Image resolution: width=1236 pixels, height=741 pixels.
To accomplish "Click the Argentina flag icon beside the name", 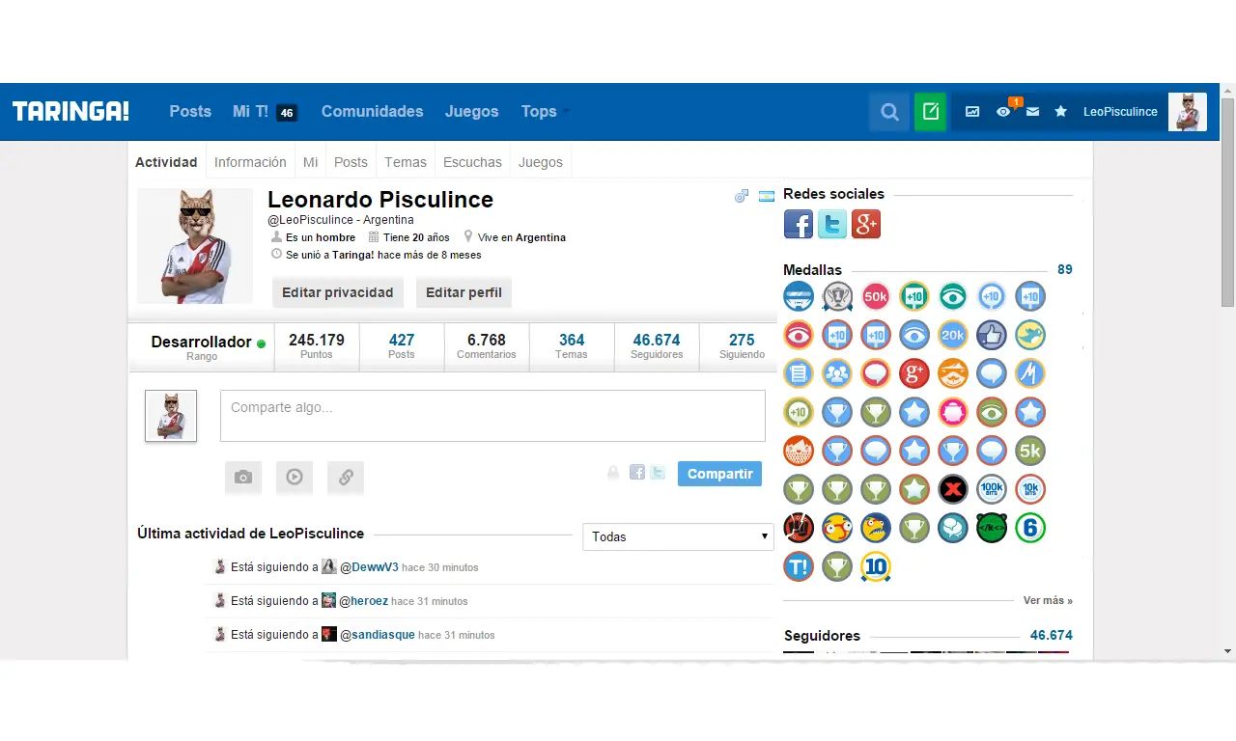I will point(767,196).
